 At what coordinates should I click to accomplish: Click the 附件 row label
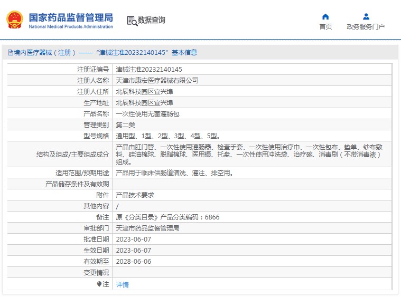pos(102,195)
